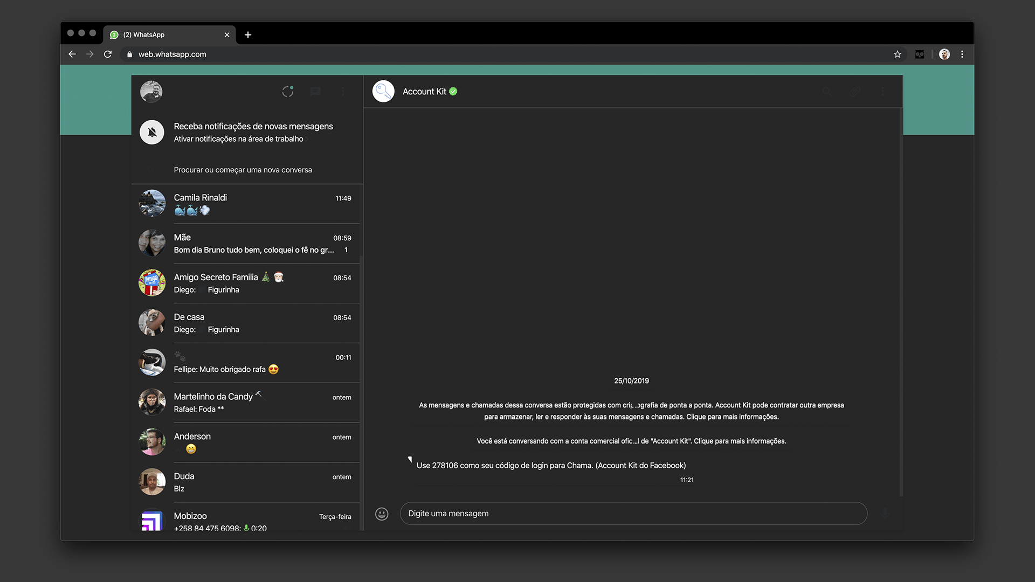Focus the Digite uma mensagem field
Image resolution: width=1035 pixels, height=582 pixels.
pos(633,514)
